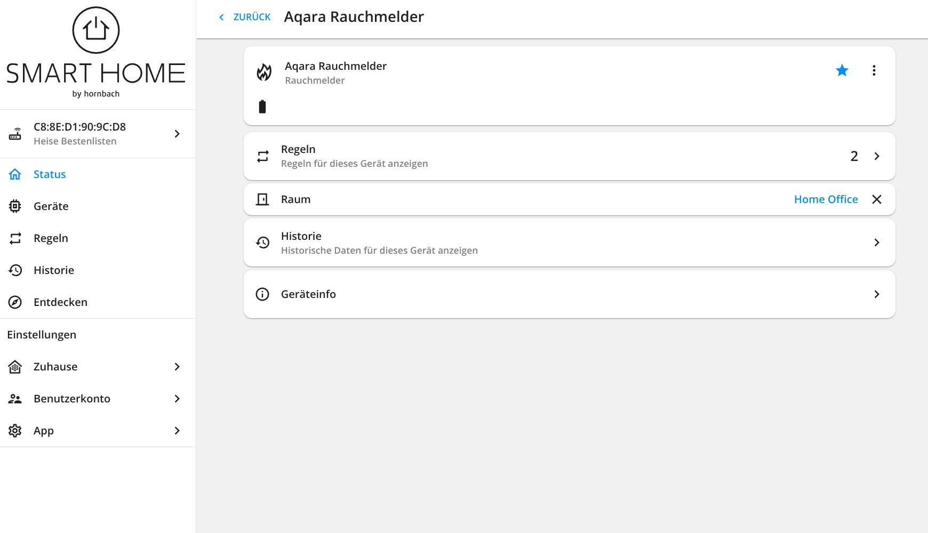Expand the Geräteinfo chevron
Screen dimensions: 928x533
877,294
